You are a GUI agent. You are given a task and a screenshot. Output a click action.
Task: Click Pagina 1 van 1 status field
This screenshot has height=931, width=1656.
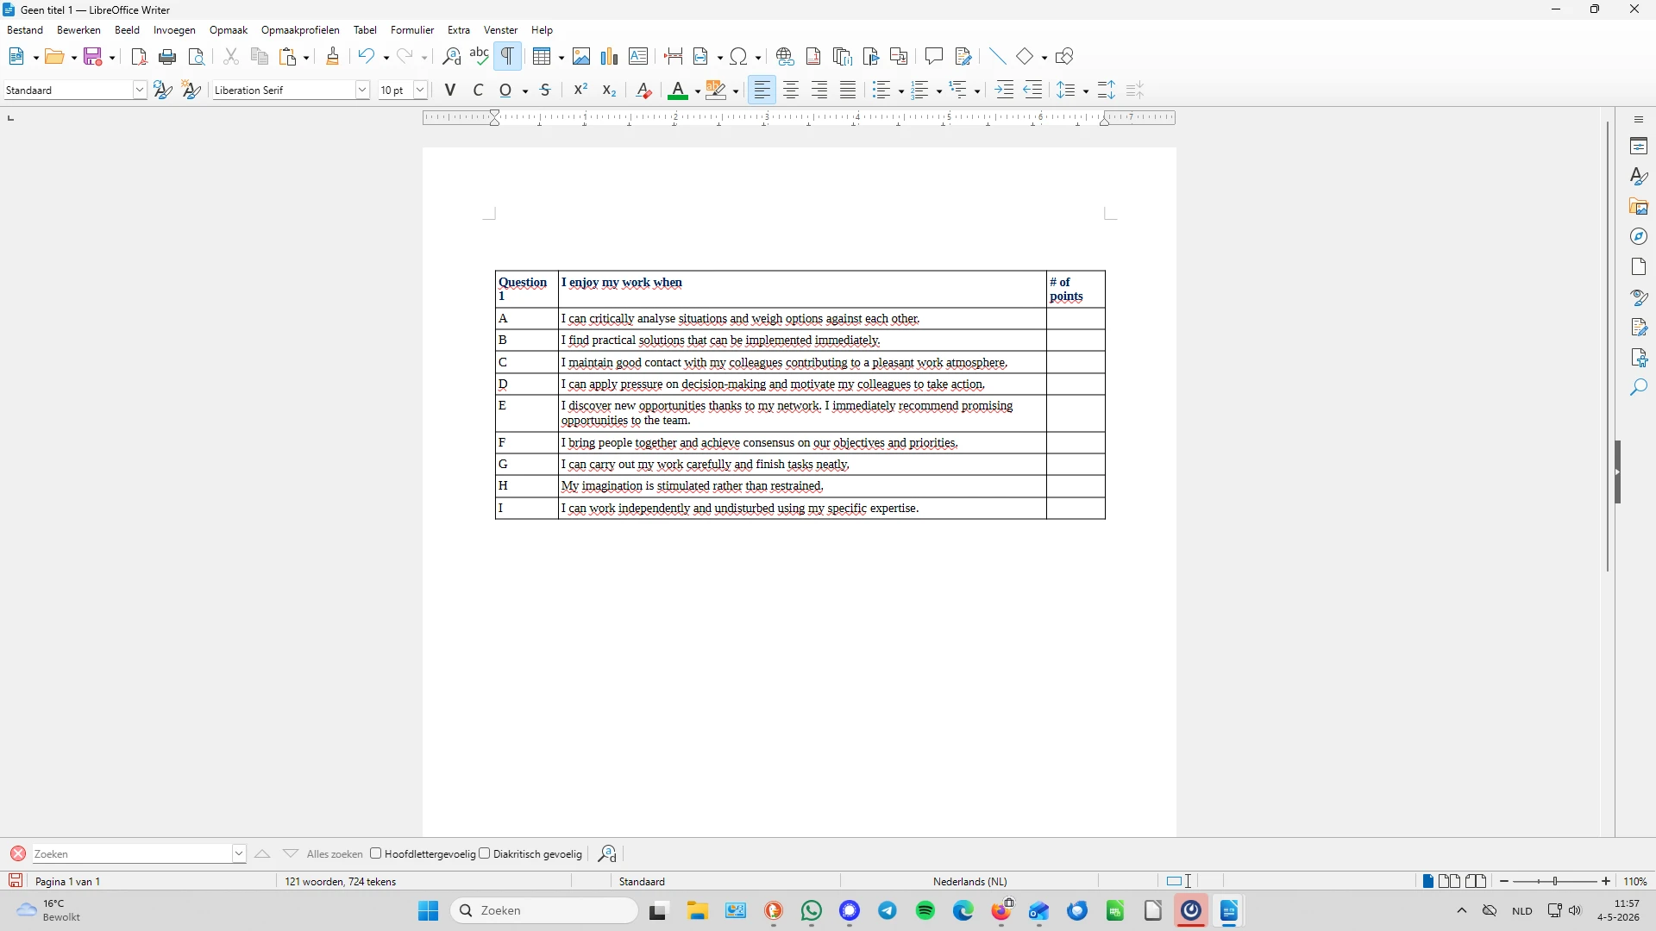[68, 881]
